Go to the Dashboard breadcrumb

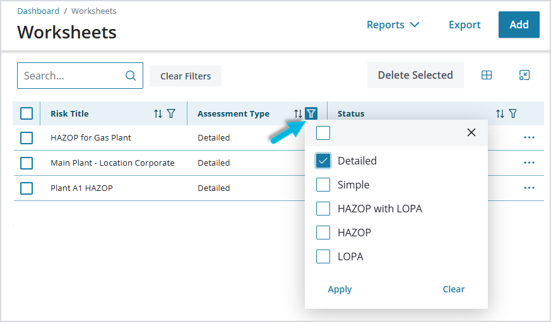39,11
